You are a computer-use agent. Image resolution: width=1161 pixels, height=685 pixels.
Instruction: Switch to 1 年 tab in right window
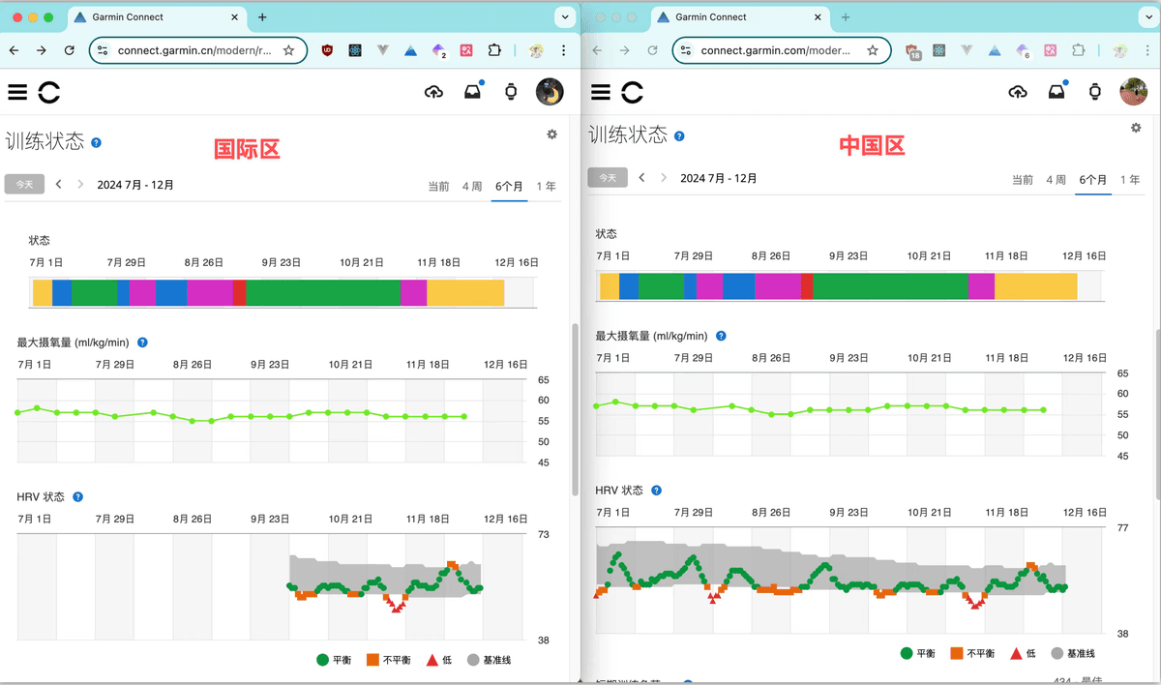coord(1129,179)
